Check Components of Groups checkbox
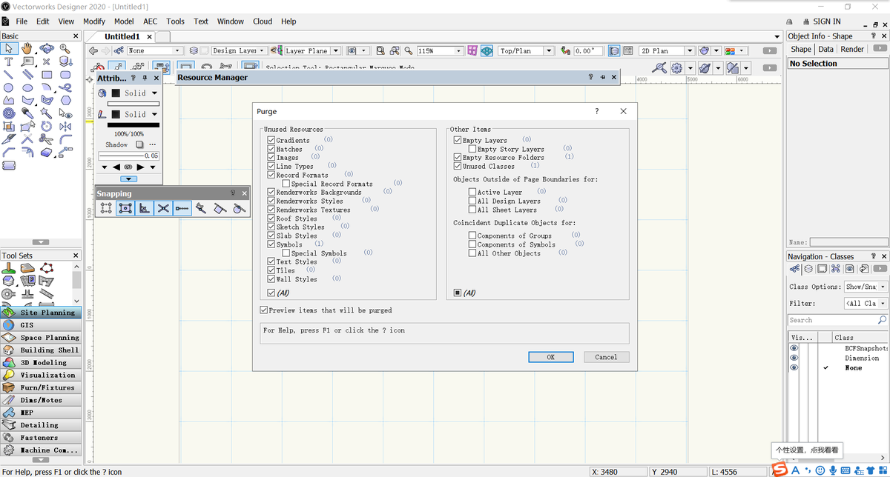The height and width of the screenshot is (477, 890). click(x=472, y=236)
